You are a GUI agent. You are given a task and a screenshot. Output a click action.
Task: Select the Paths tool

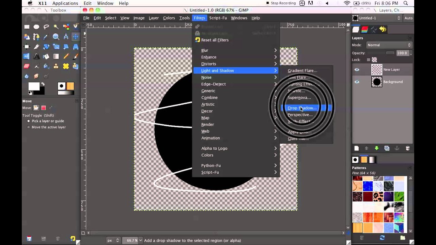(x=36, y=37)
